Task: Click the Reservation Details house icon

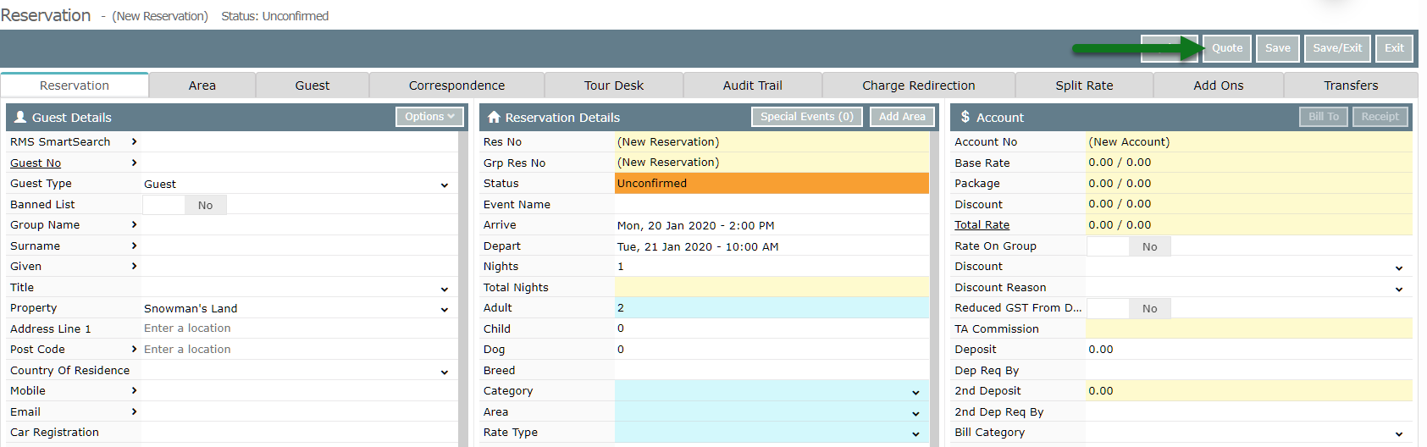Action: 494,117
